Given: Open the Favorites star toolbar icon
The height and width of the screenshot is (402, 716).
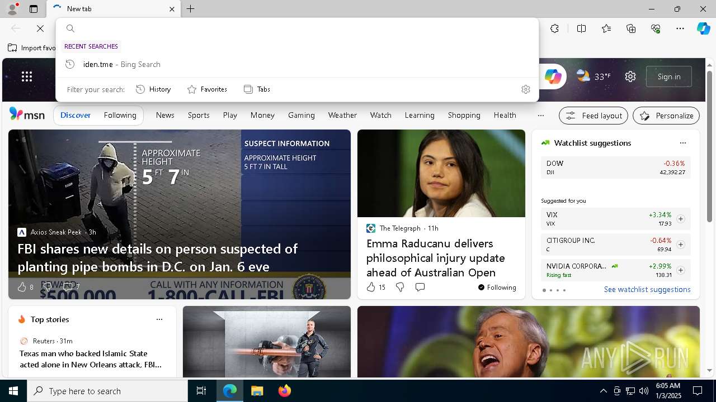Looking at the screenshot, I should tap(606, 28).
